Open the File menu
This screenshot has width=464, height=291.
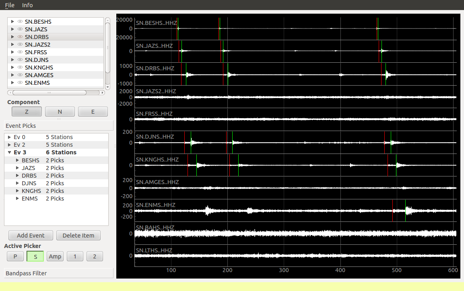(10, 5)
